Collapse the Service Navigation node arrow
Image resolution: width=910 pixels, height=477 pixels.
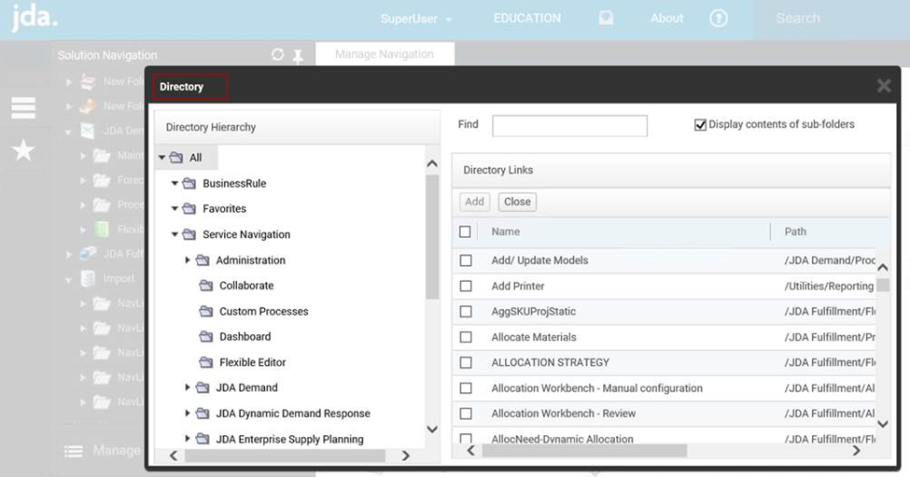pyautogui.click(x=175, y=234)
